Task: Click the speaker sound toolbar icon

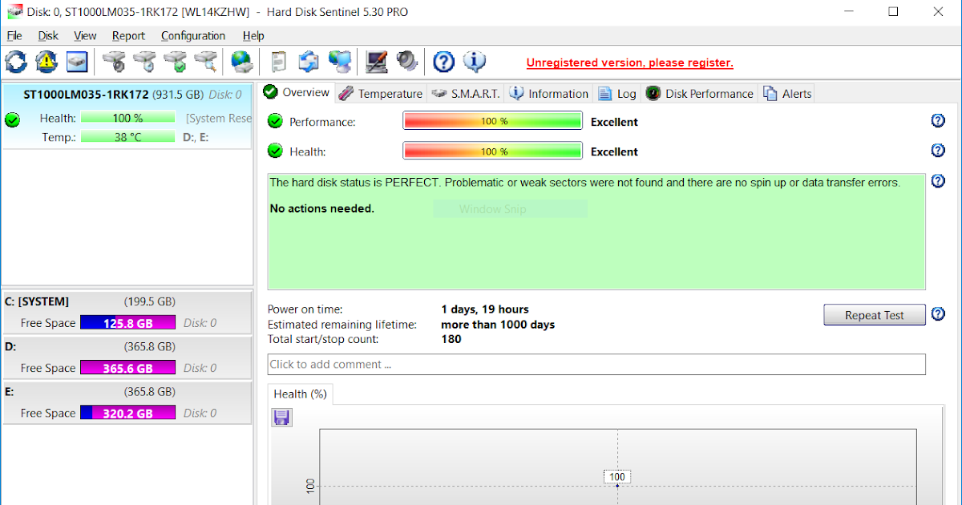Action: pyautogui.click(x=407, y=61)
